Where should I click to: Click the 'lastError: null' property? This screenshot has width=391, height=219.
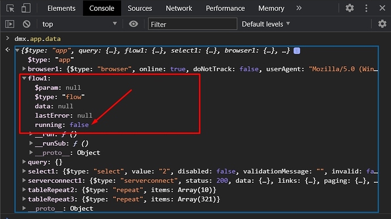click(x=63, y=115)
